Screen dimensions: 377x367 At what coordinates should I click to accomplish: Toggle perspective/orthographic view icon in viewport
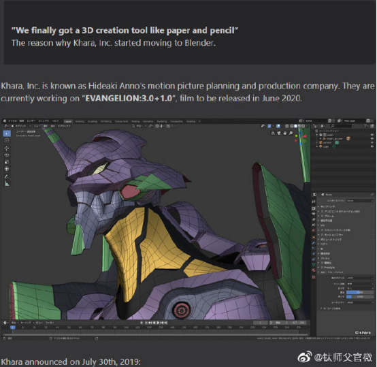point(273,133)
